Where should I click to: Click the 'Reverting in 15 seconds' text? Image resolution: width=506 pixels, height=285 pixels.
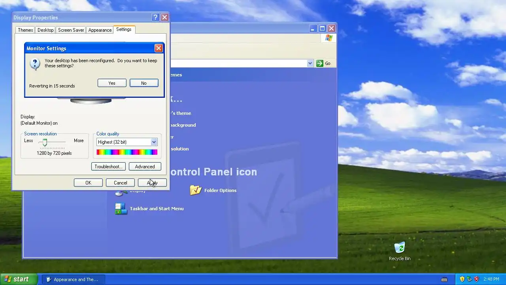[x=52, y=86]
